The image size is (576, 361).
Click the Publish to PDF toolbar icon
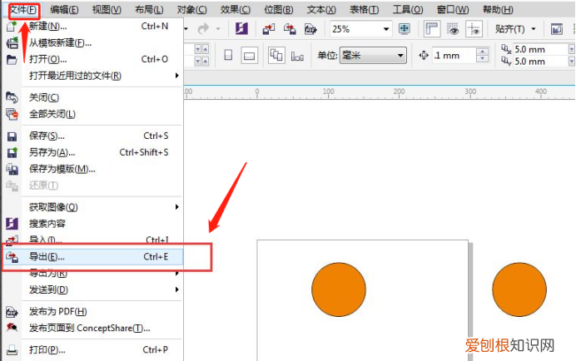[x=310, y=28]
